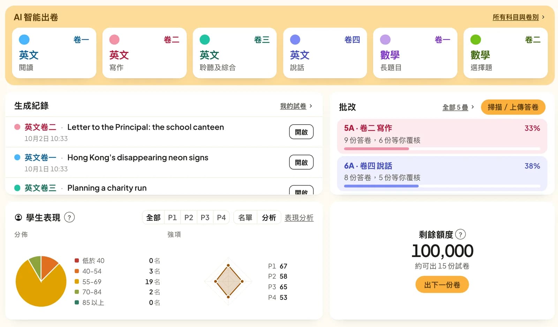Image resolution: width=558 pixels, height=327 pixels.
Task: Click the blue dot beside 英文卷一
Action: tap(17, 157)
